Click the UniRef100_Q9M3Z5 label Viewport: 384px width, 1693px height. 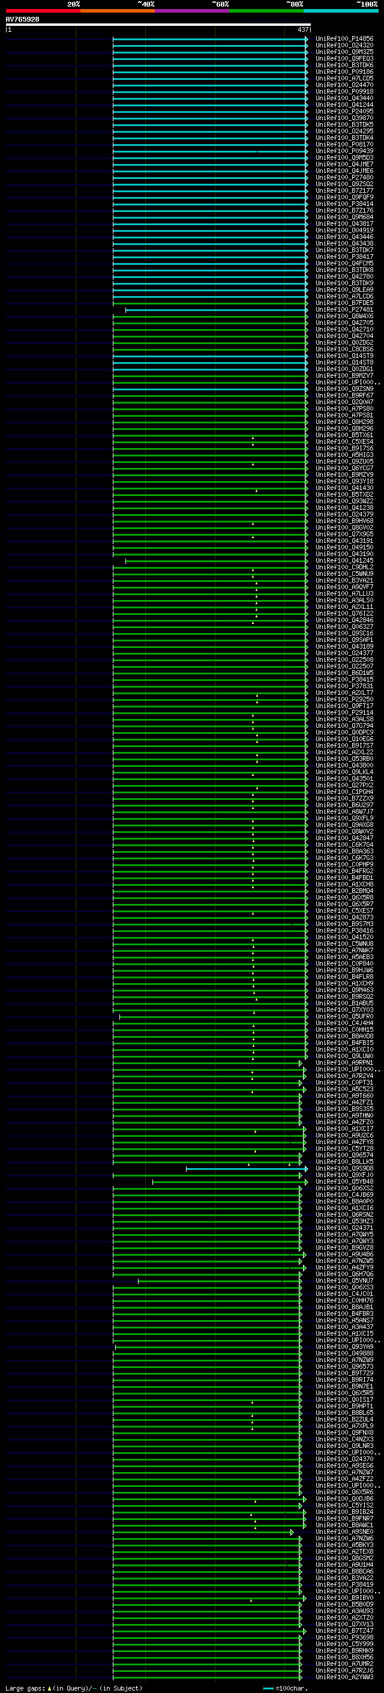(344, 52)
